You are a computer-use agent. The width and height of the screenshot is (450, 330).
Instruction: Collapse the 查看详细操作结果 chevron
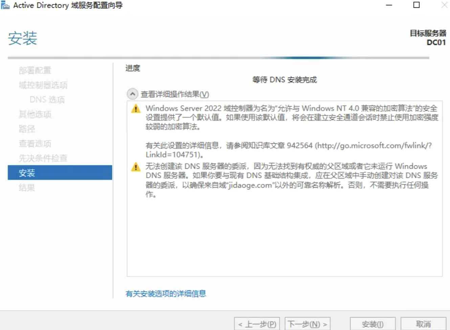[x=132, y=94]
